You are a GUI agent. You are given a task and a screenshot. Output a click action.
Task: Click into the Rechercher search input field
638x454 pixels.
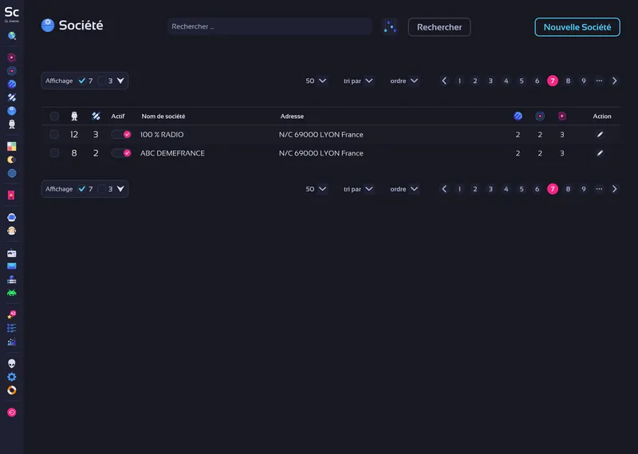(x=270, y=27)
